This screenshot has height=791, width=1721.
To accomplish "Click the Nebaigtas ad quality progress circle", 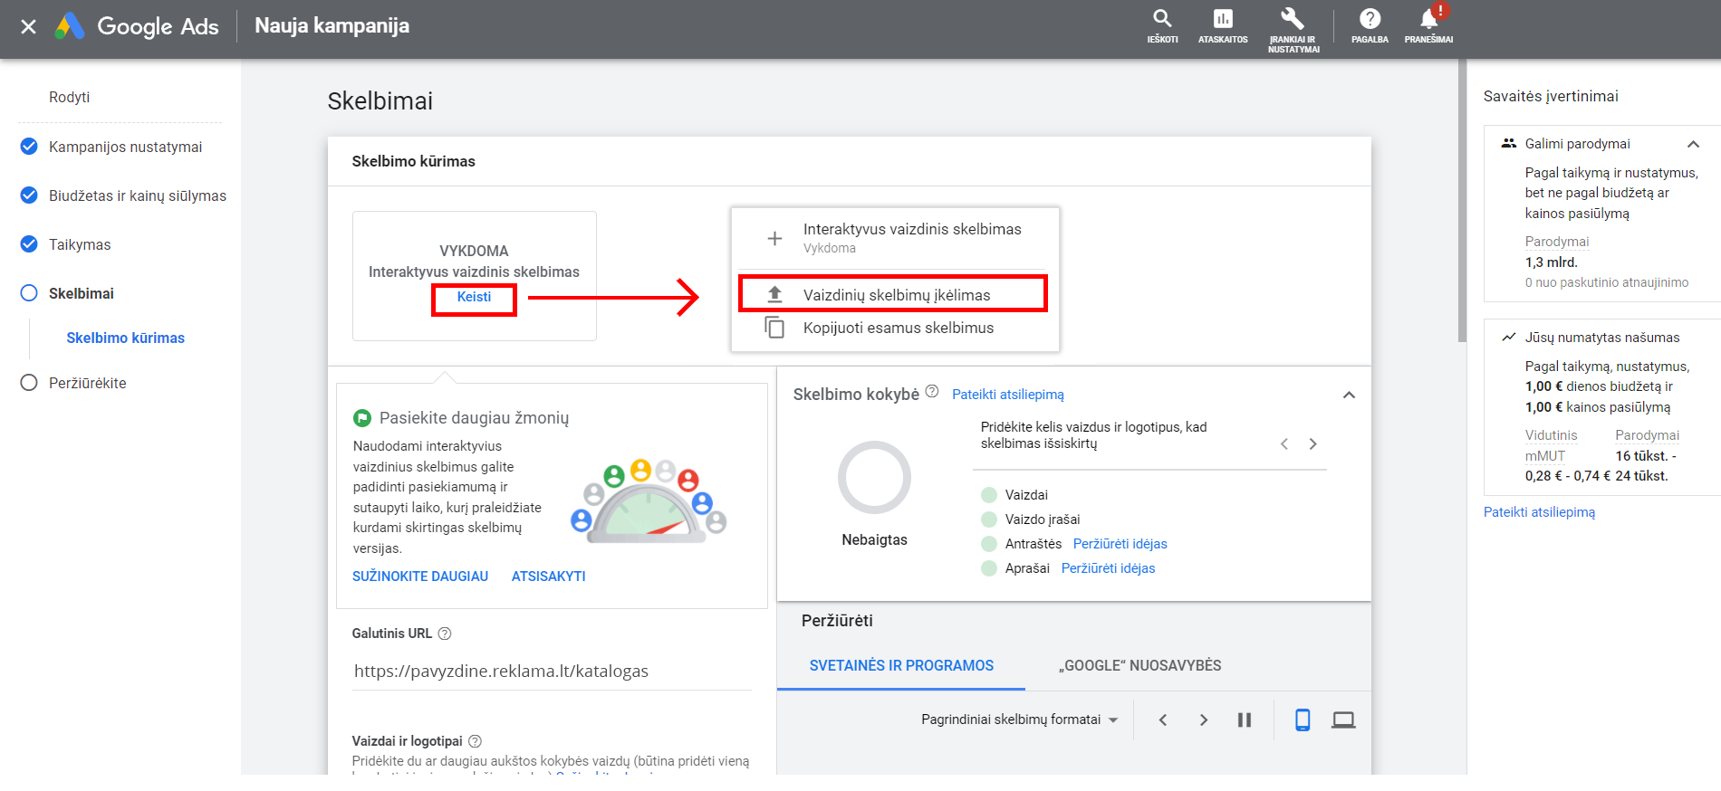I will click(874, 478).
